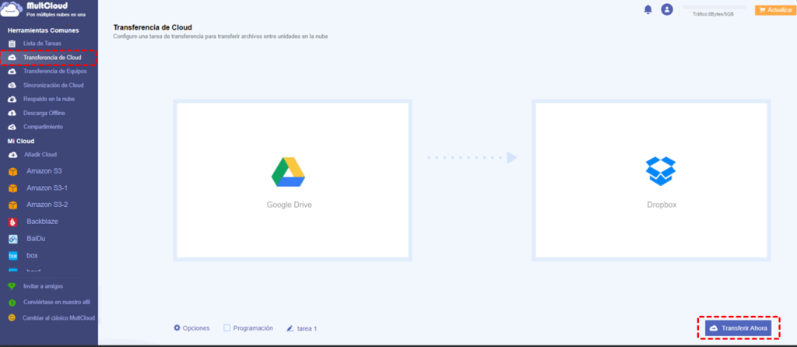The height and width of the screenshot is (347, 797).
Task: Open the user account avatar icon
Action: 667,9
